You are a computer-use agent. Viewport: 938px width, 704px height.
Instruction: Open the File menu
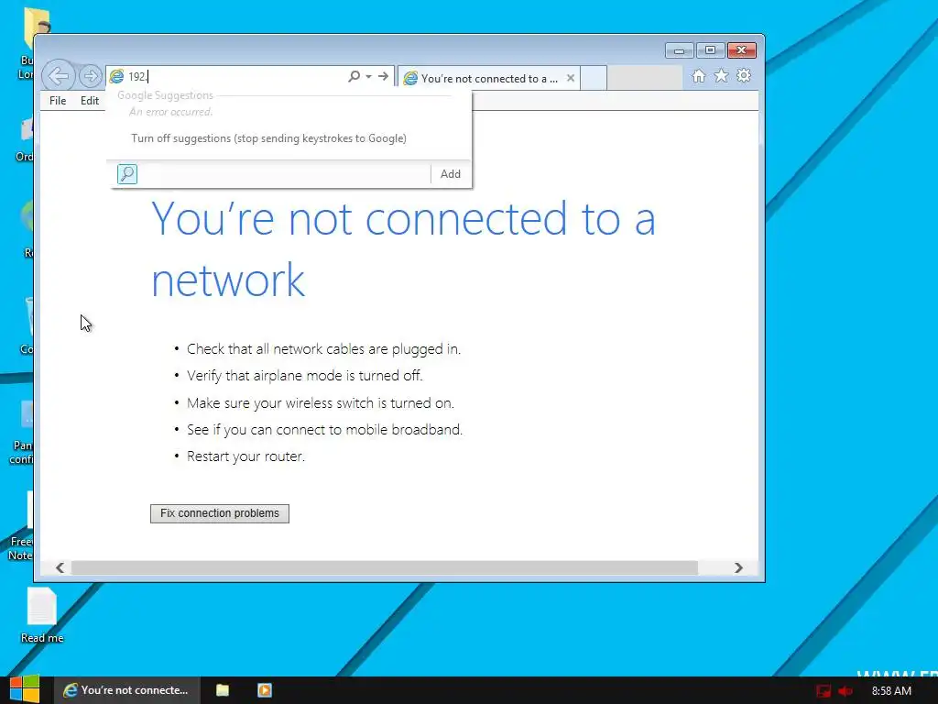[58, 101]
